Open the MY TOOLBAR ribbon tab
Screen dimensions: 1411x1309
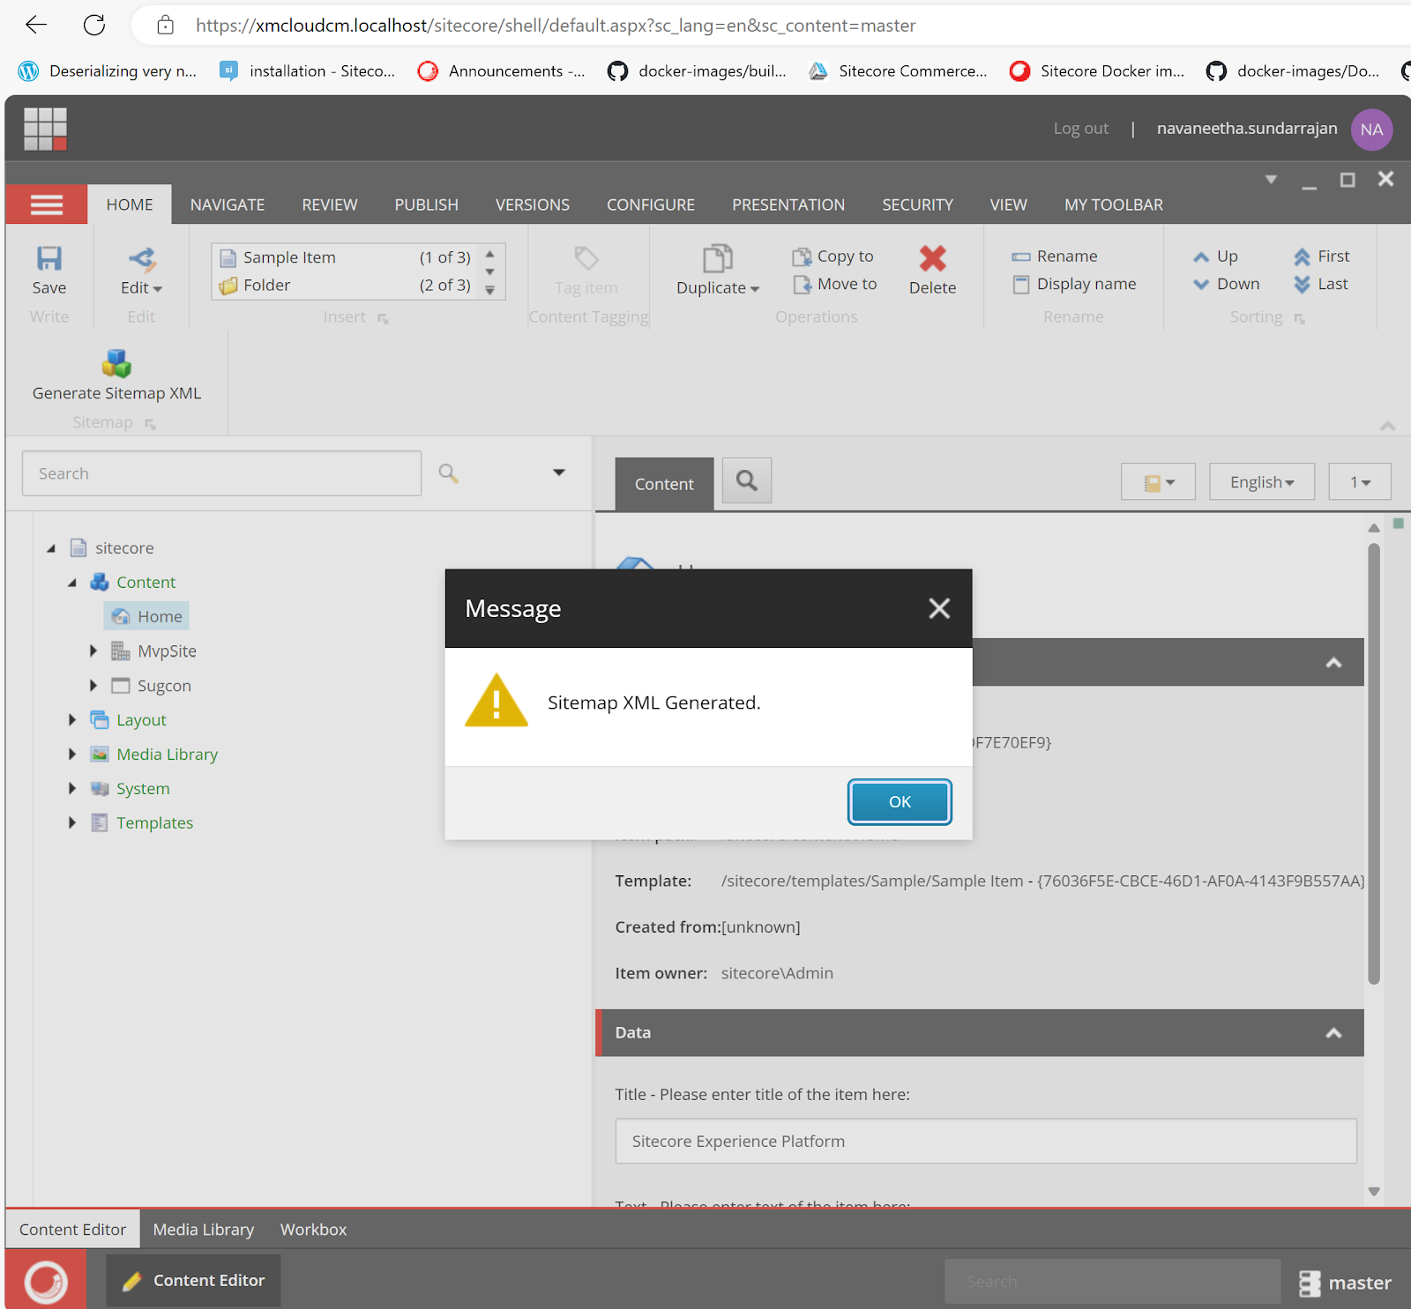click(x=1114, y=205)
